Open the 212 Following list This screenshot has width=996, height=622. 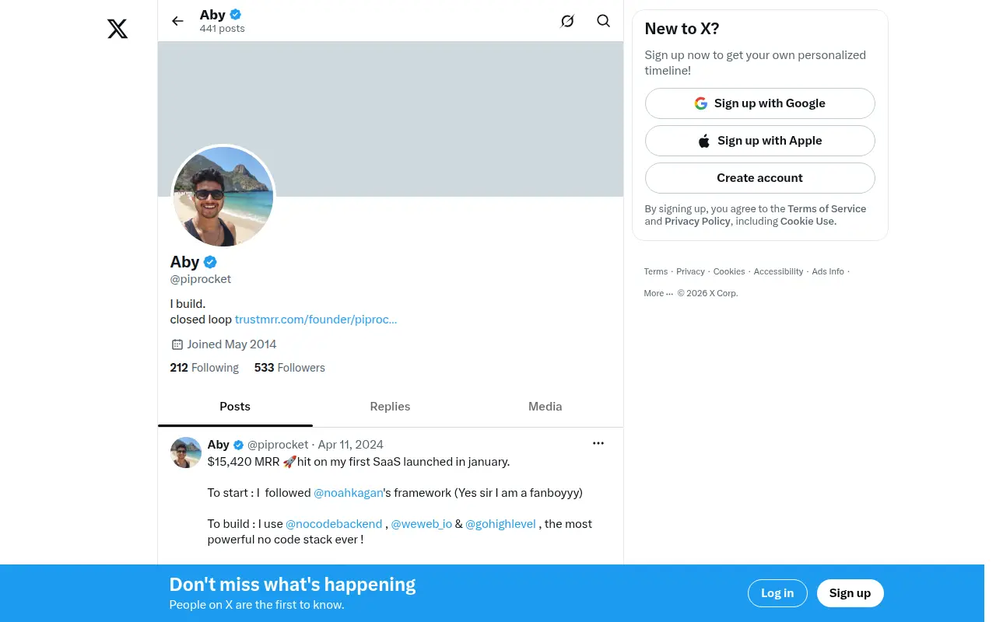pyautogui.click(x=204, y=368)
